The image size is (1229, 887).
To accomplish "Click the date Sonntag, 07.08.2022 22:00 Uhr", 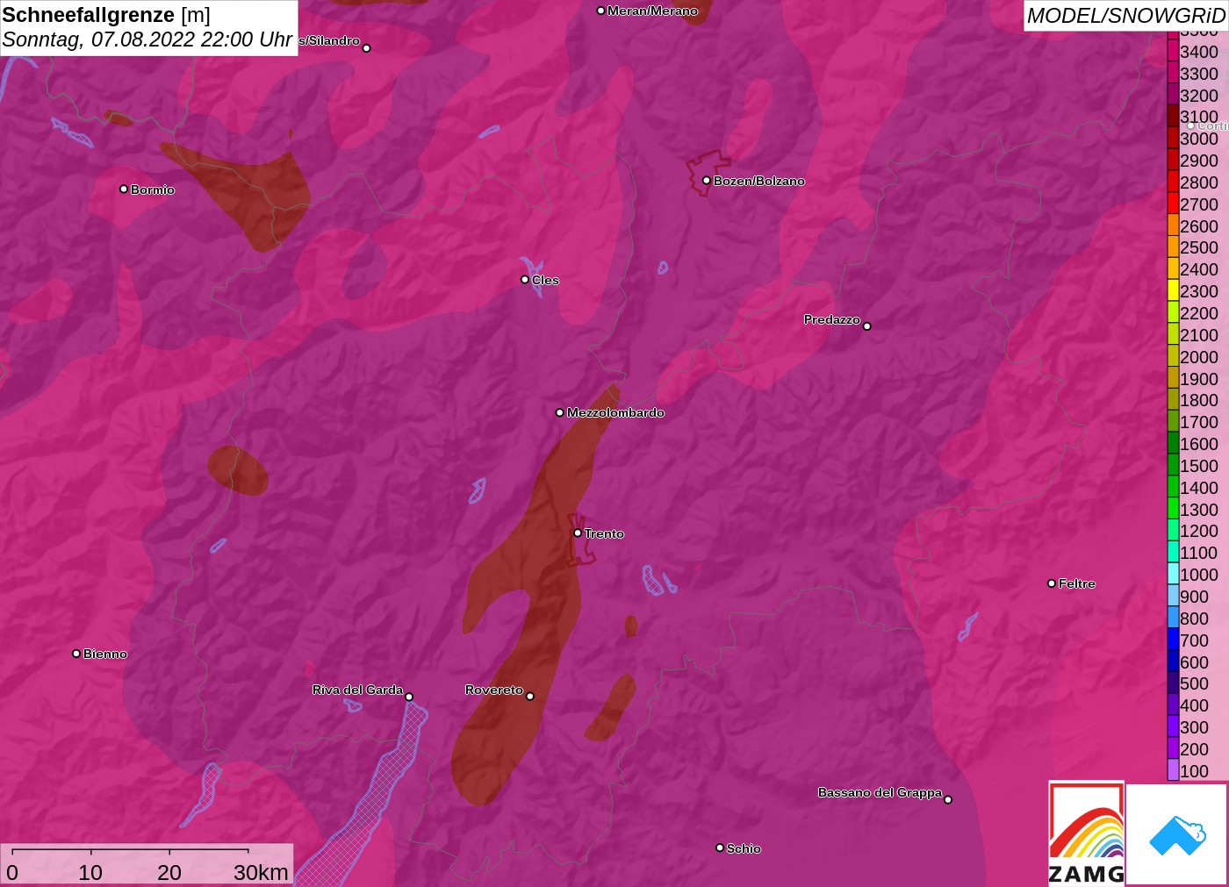I will (147, 39).
